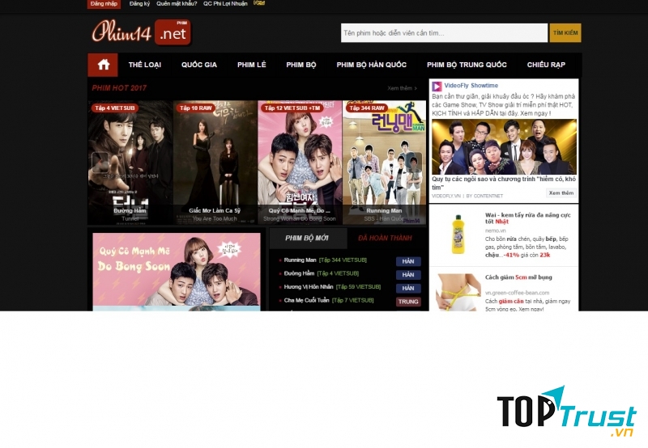Image resolution: width=648 pixels, height=448 pixels.
Task: Open the Quy tụ các ngôi sao headline
Action: click(x=504, y=183)
